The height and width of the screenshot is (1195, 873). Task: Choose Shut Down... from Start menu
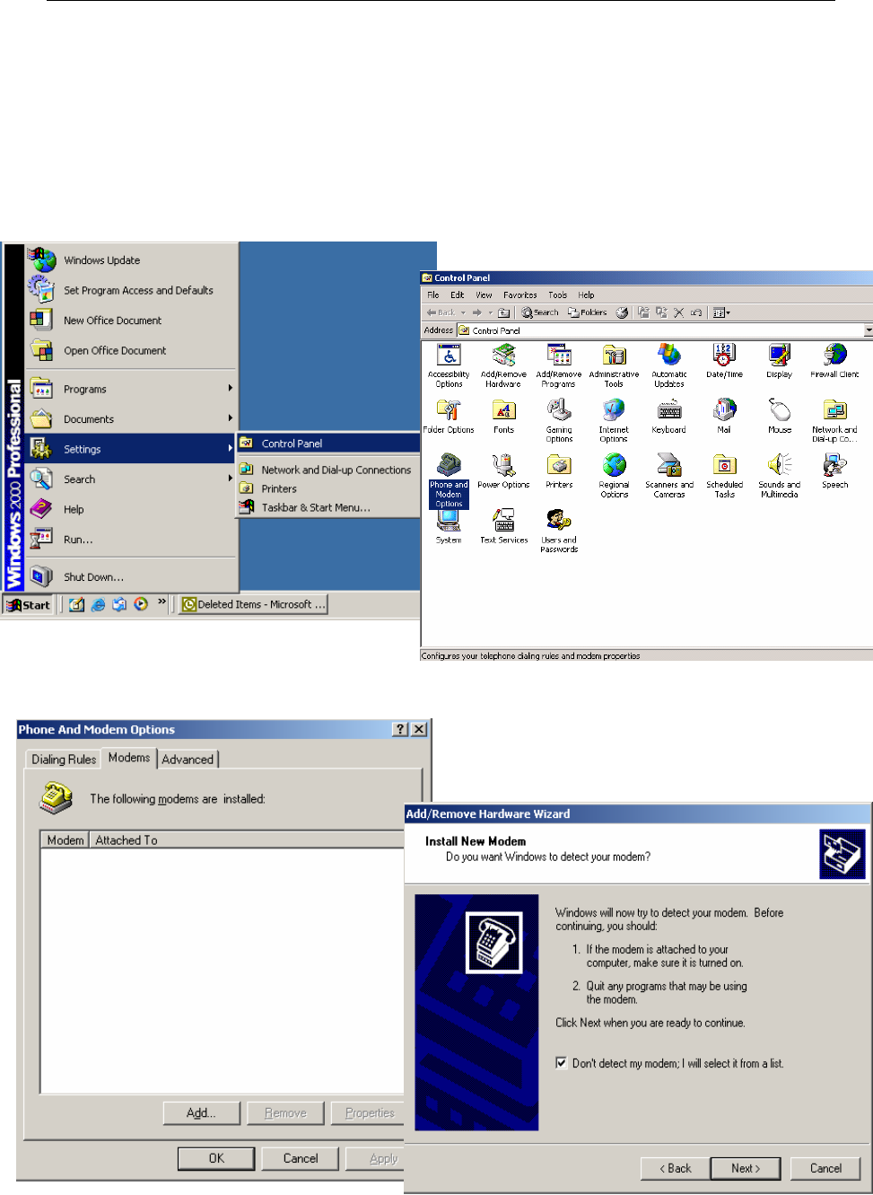coord(131,576)
